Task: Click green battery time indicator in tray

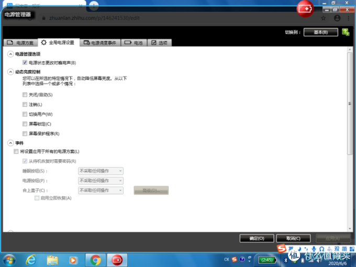Action: [x=266, y=260]
